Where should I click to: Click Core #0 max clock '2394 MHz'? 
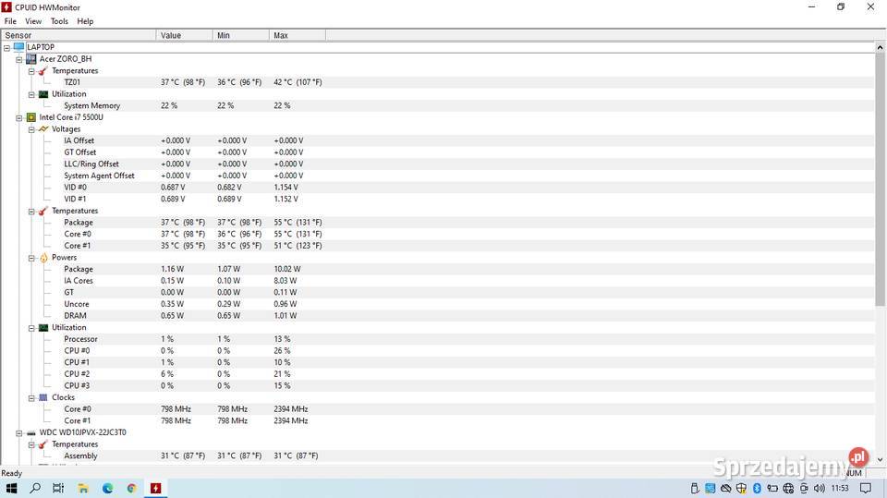pos(291,409)
